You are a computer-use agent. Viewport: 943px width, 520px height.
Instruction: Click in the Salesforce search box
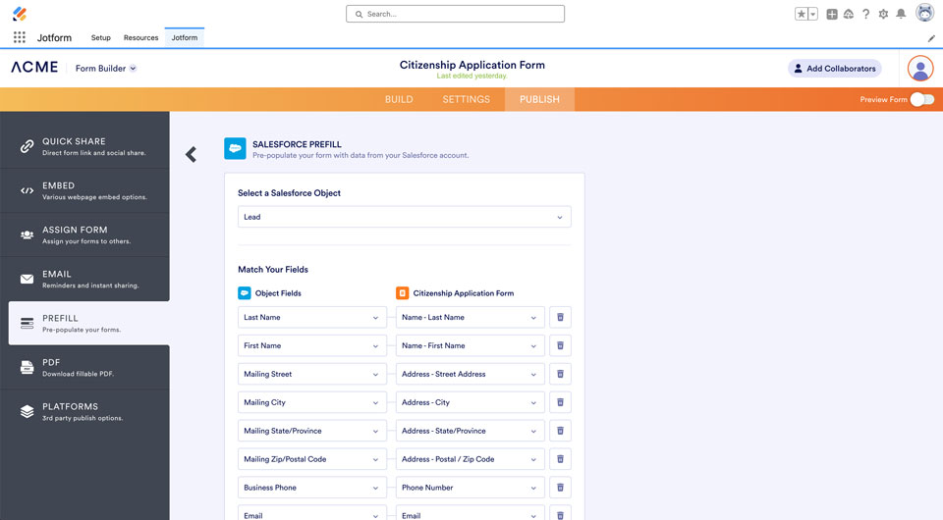[455, 14]
